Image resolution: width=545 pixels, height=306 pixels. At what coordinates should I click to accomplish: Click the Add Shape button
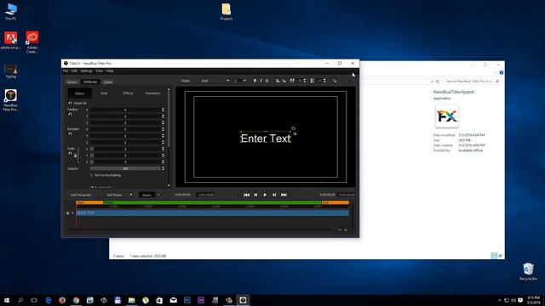(114, 195)
